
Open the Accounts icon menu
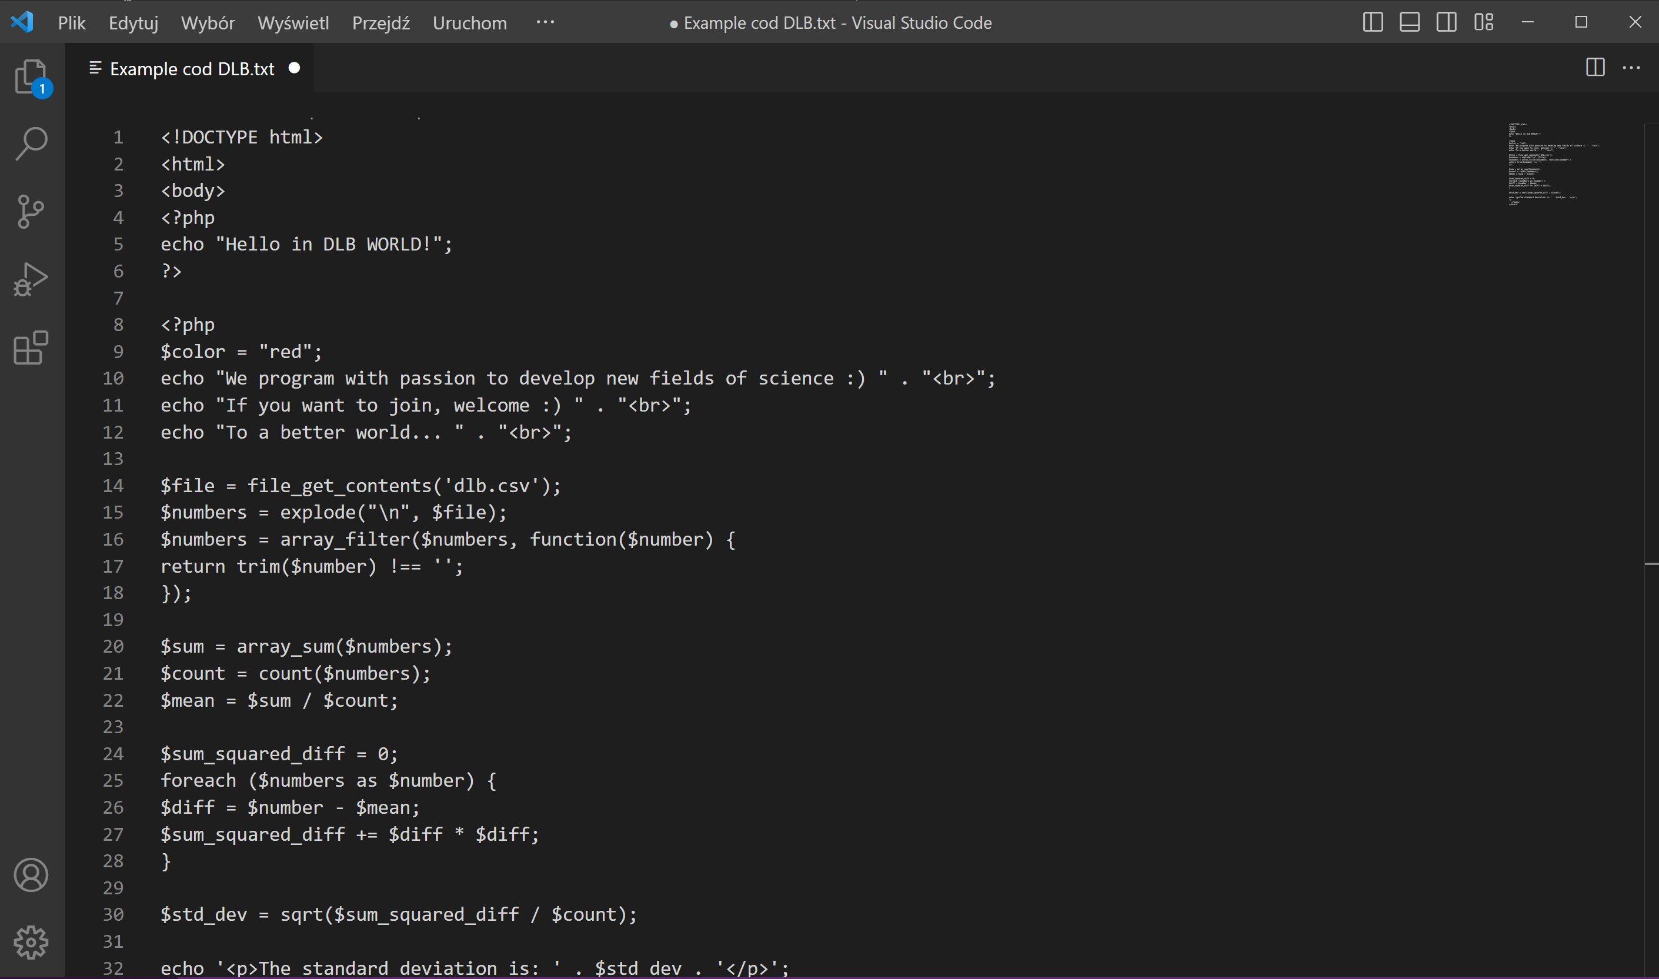pyautogui.click(x=31, y=875)
